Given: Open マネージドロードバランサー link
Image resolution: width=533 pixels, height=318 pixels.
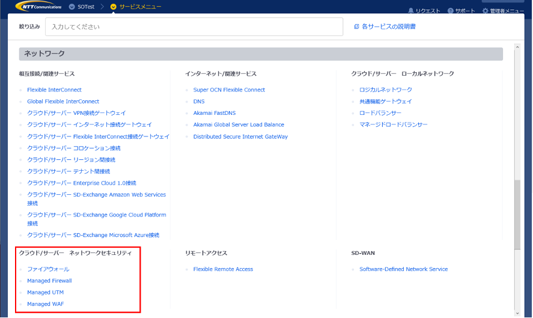Looking at the screenshot, I should 394,124.
